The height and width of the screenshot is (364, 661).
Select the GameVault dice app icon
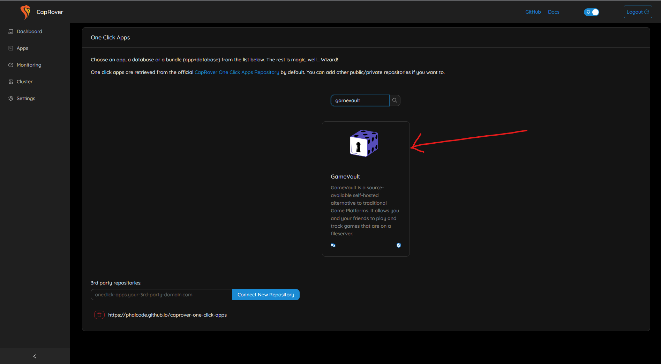click(364, 143)
